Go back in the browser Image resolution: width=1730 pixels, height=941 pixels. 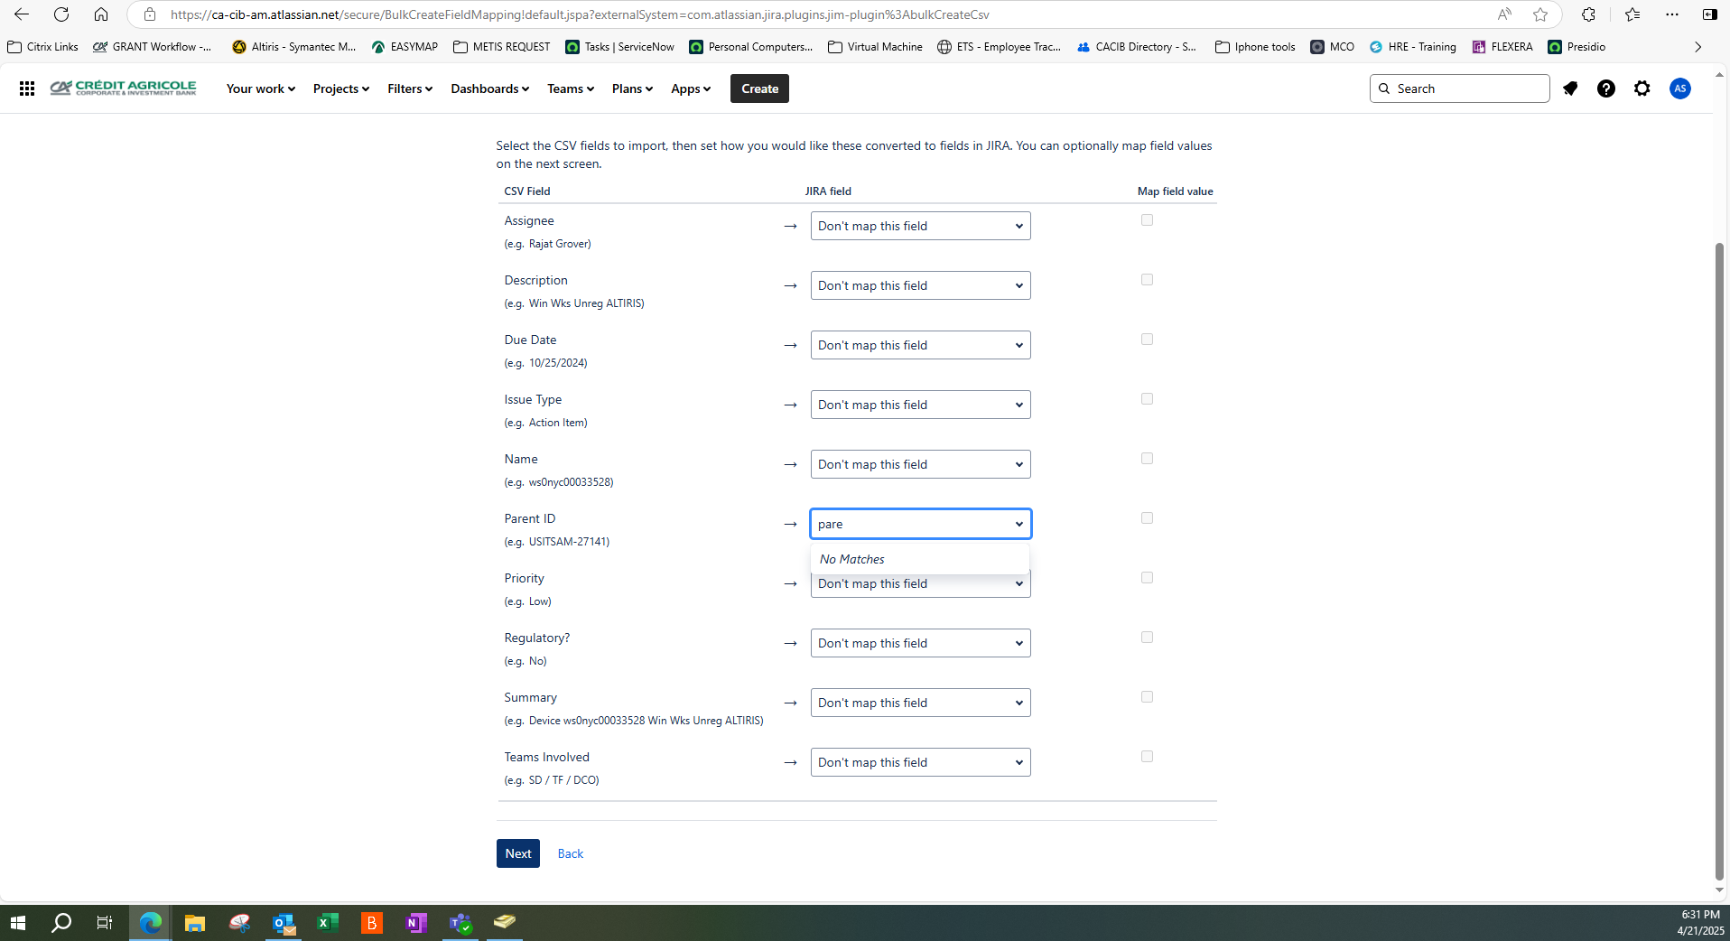pos(22,14)
